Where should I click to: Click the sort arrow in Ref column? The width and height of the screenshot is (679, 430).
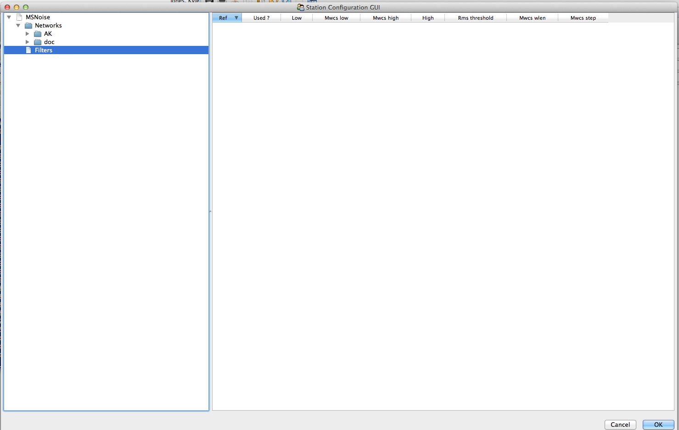[236, 18]
